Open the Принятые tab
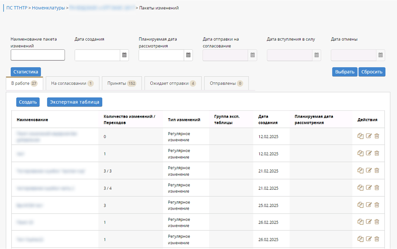The image size is (397, 249). [122, 84]
